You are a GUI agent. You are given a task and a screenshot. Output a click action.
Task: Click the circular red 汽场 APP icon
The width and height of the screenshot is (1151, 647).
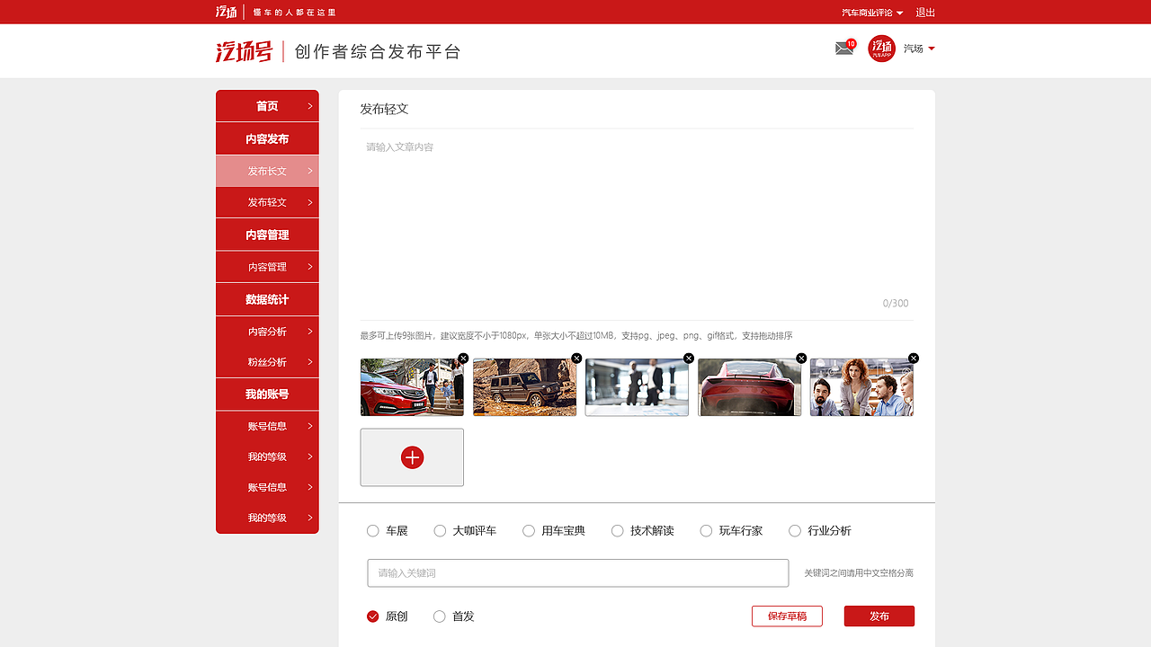point(881,49)
